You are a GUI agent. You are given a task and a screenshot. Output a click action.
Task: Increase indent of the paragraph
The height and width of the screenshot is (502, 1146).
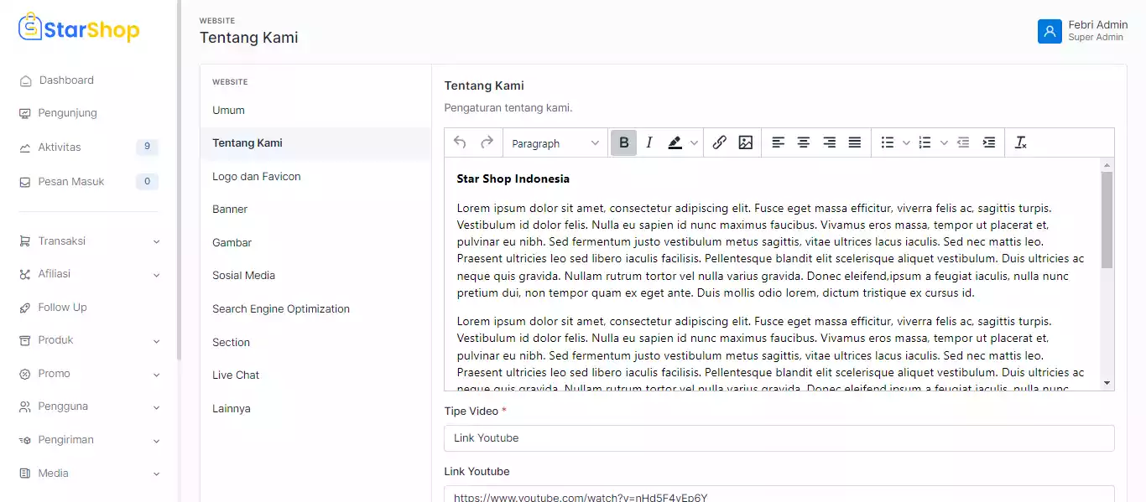click(x=989, y=142)
